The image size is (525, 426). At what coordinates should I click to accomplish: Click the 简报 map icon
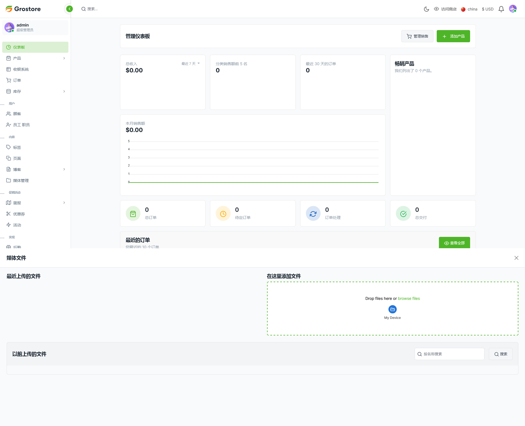[x=9, y=203]
